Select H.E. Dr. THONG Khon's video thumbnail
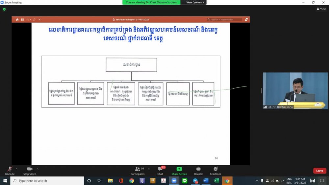Image resolution: width=329 pixels, height=185 pixels. tap(295, 90)
